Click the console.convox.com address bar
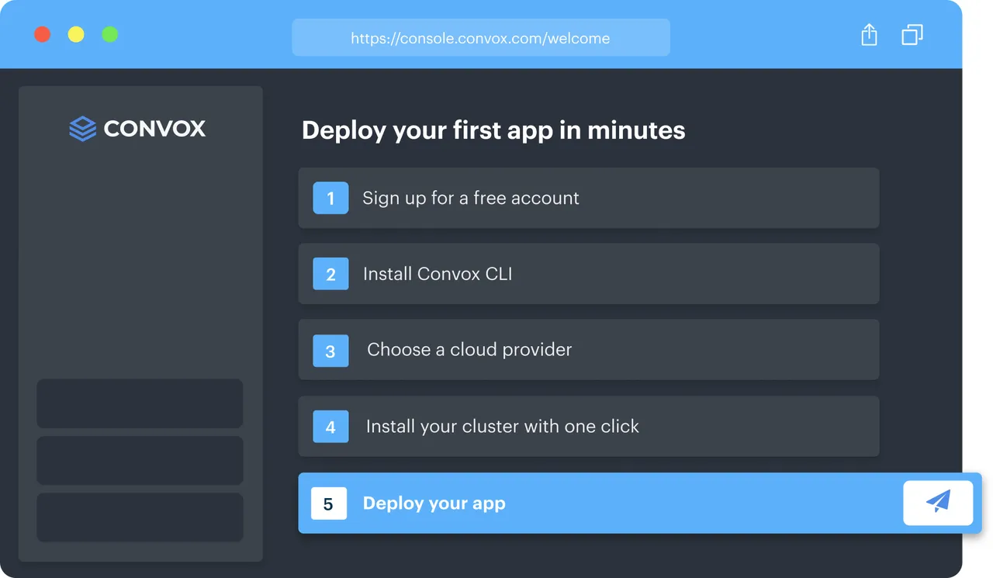 click(x=481, y=38)
